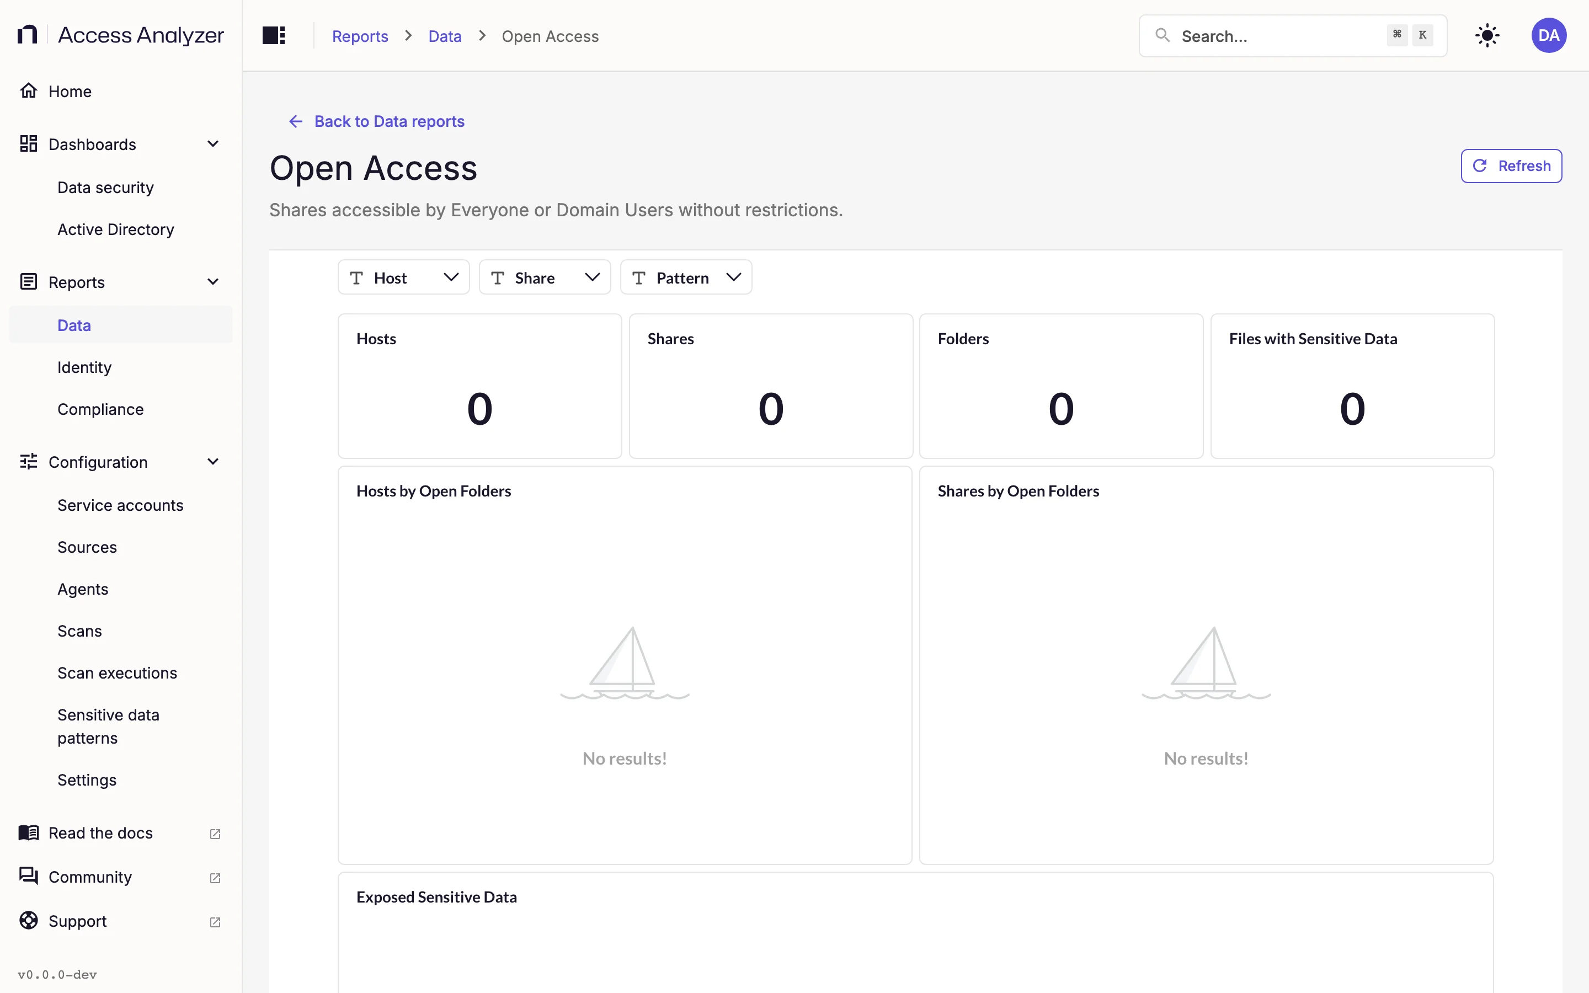Open the Pattern filter dropdown
This screenshot has width=1589, height=993.
[x=686, y=277]
